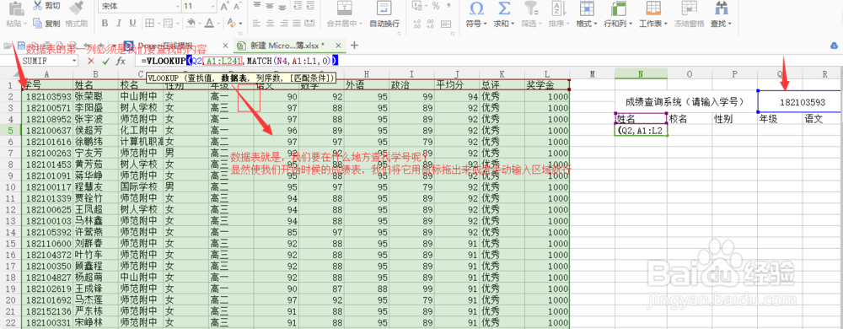
Task: Toggle Italic formatting
Action: click(x=119, y=23)
